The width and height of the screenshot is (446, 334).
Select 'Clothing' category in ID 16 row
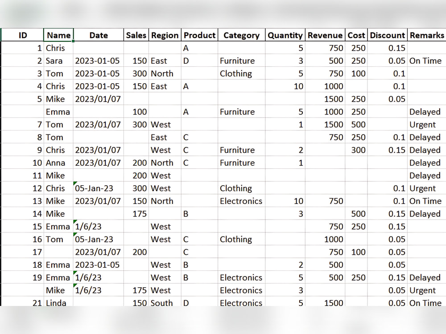click(x=241, y=239)
